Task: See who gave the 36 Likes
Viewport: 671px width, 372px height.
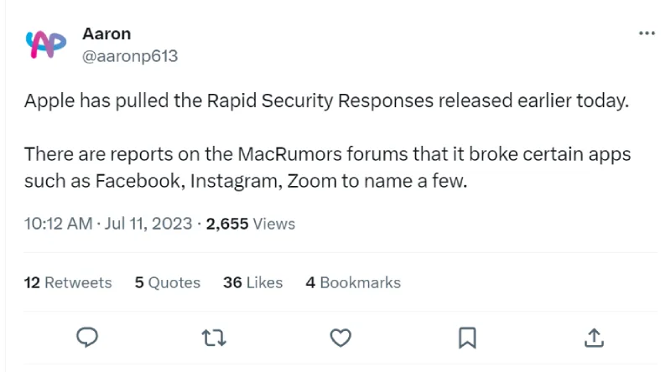Action: (252, 282)
